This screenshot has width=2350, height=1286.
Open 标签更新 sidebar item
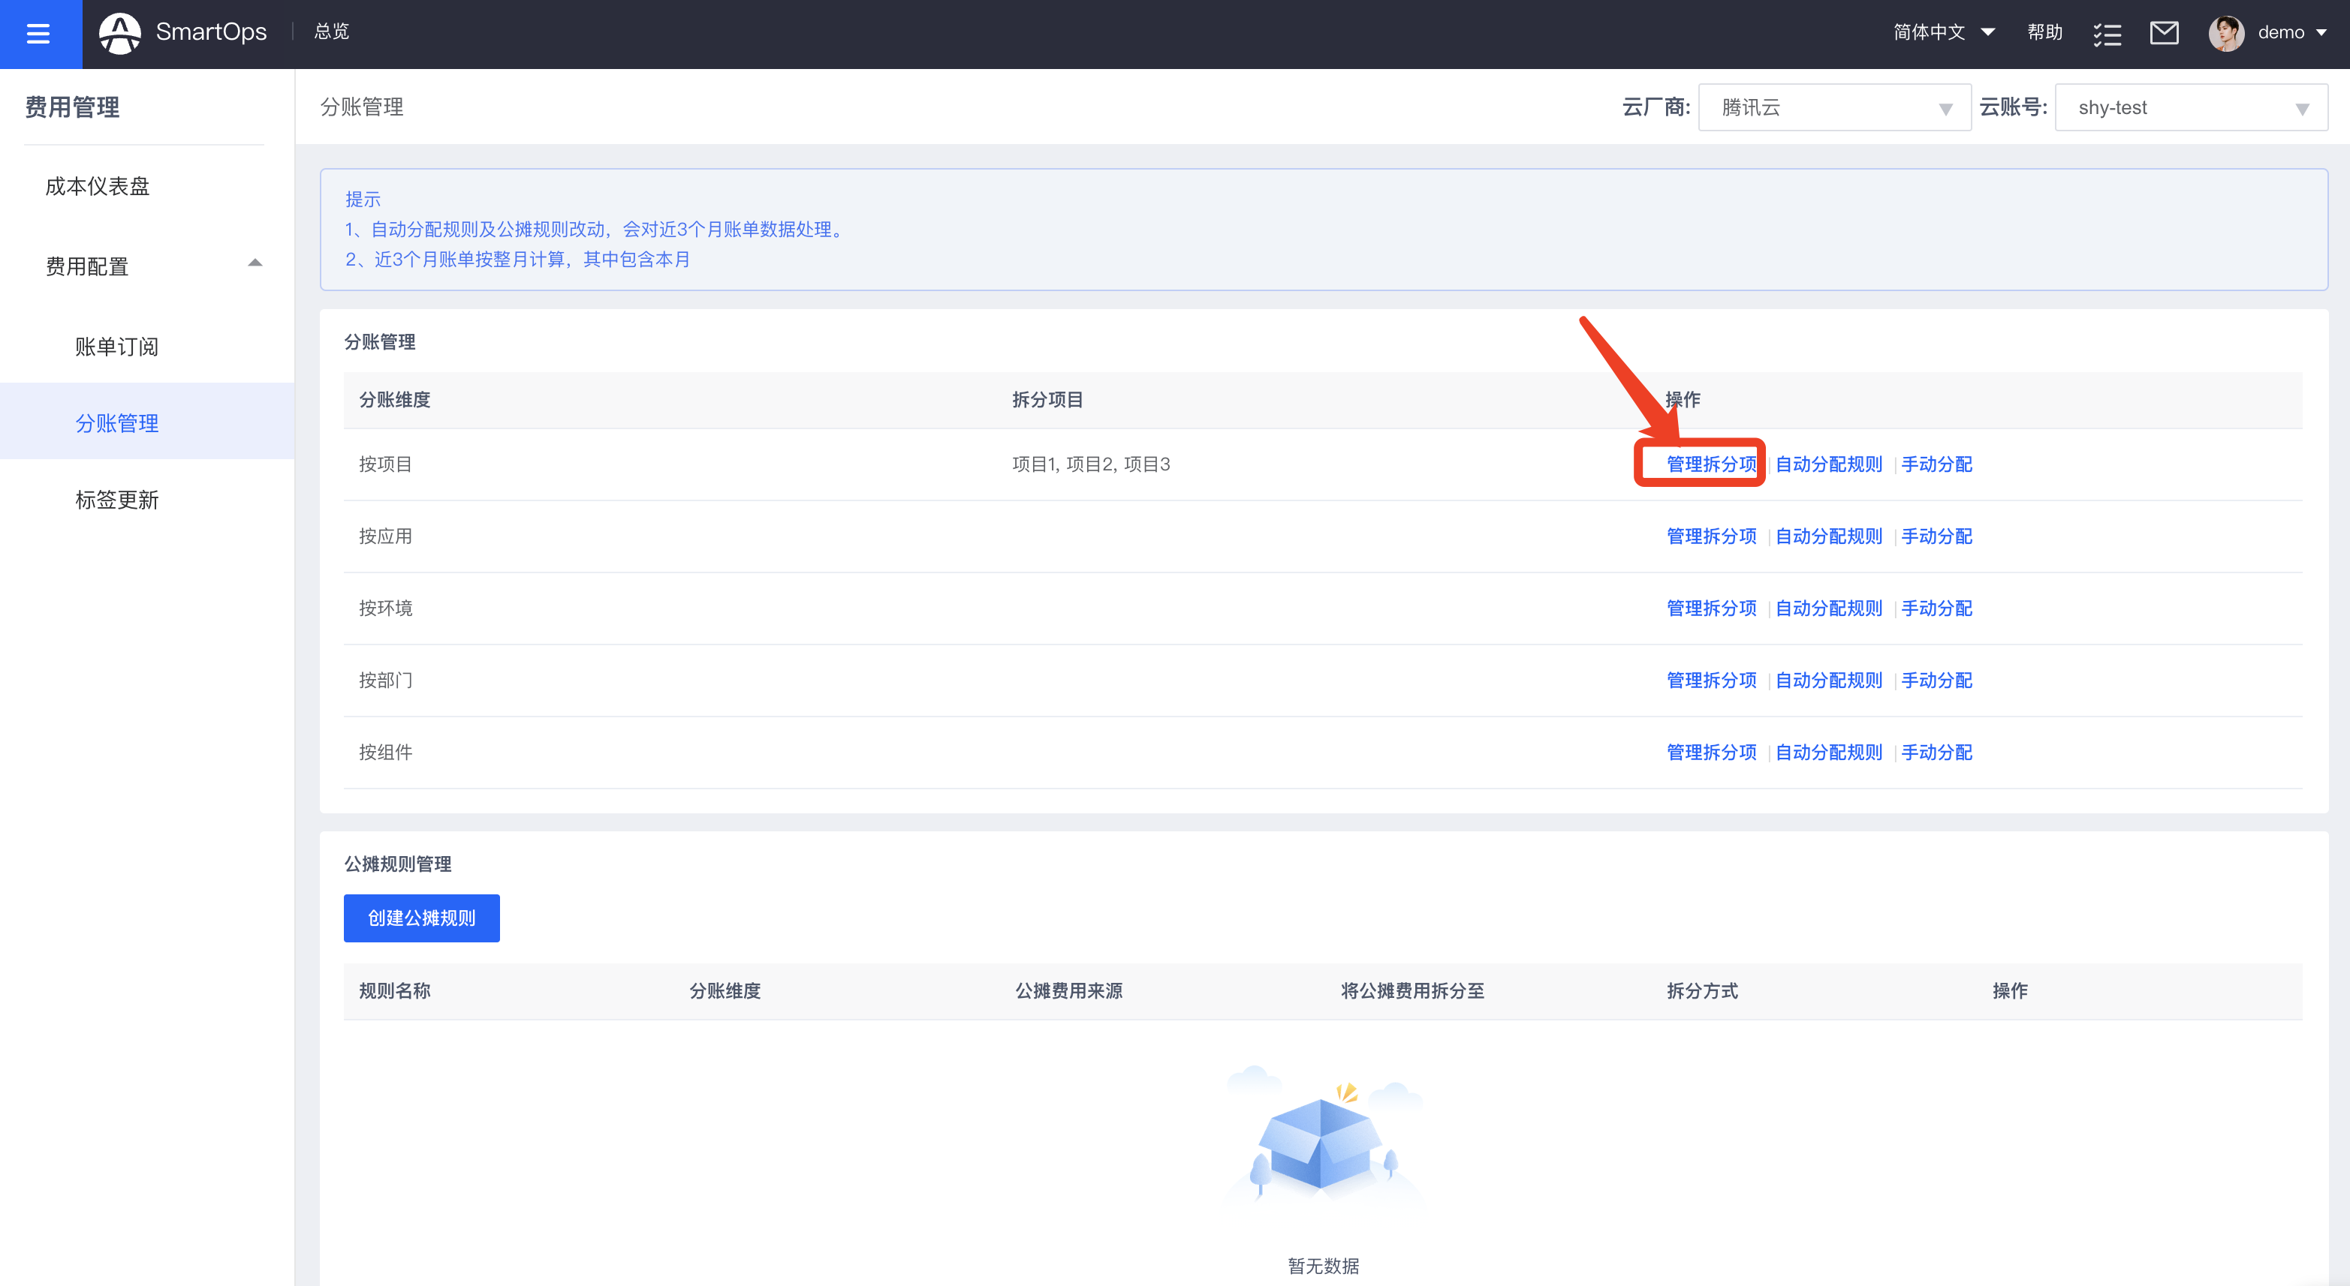coord(117,500)
